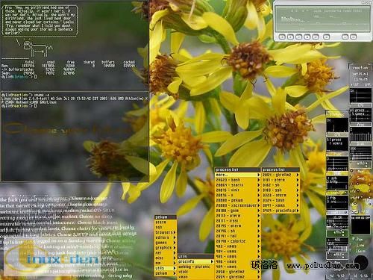Select the 3183 - ssh process
This screenshot has width=373, height=280.
[x=280, y=190]
